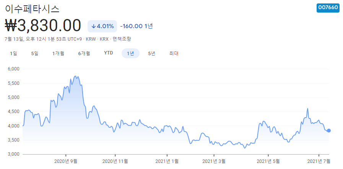Click the KRX exchange label

point(104,39)
